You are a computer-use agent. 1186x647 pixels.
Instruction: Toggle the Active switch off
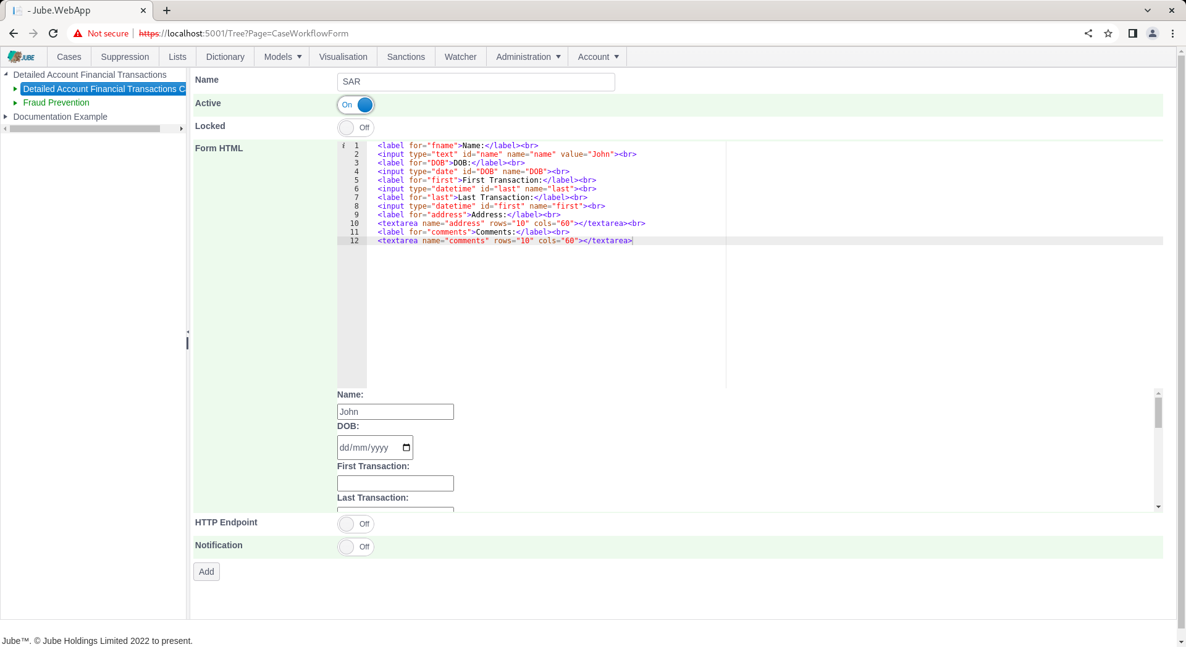click(356, 105)
